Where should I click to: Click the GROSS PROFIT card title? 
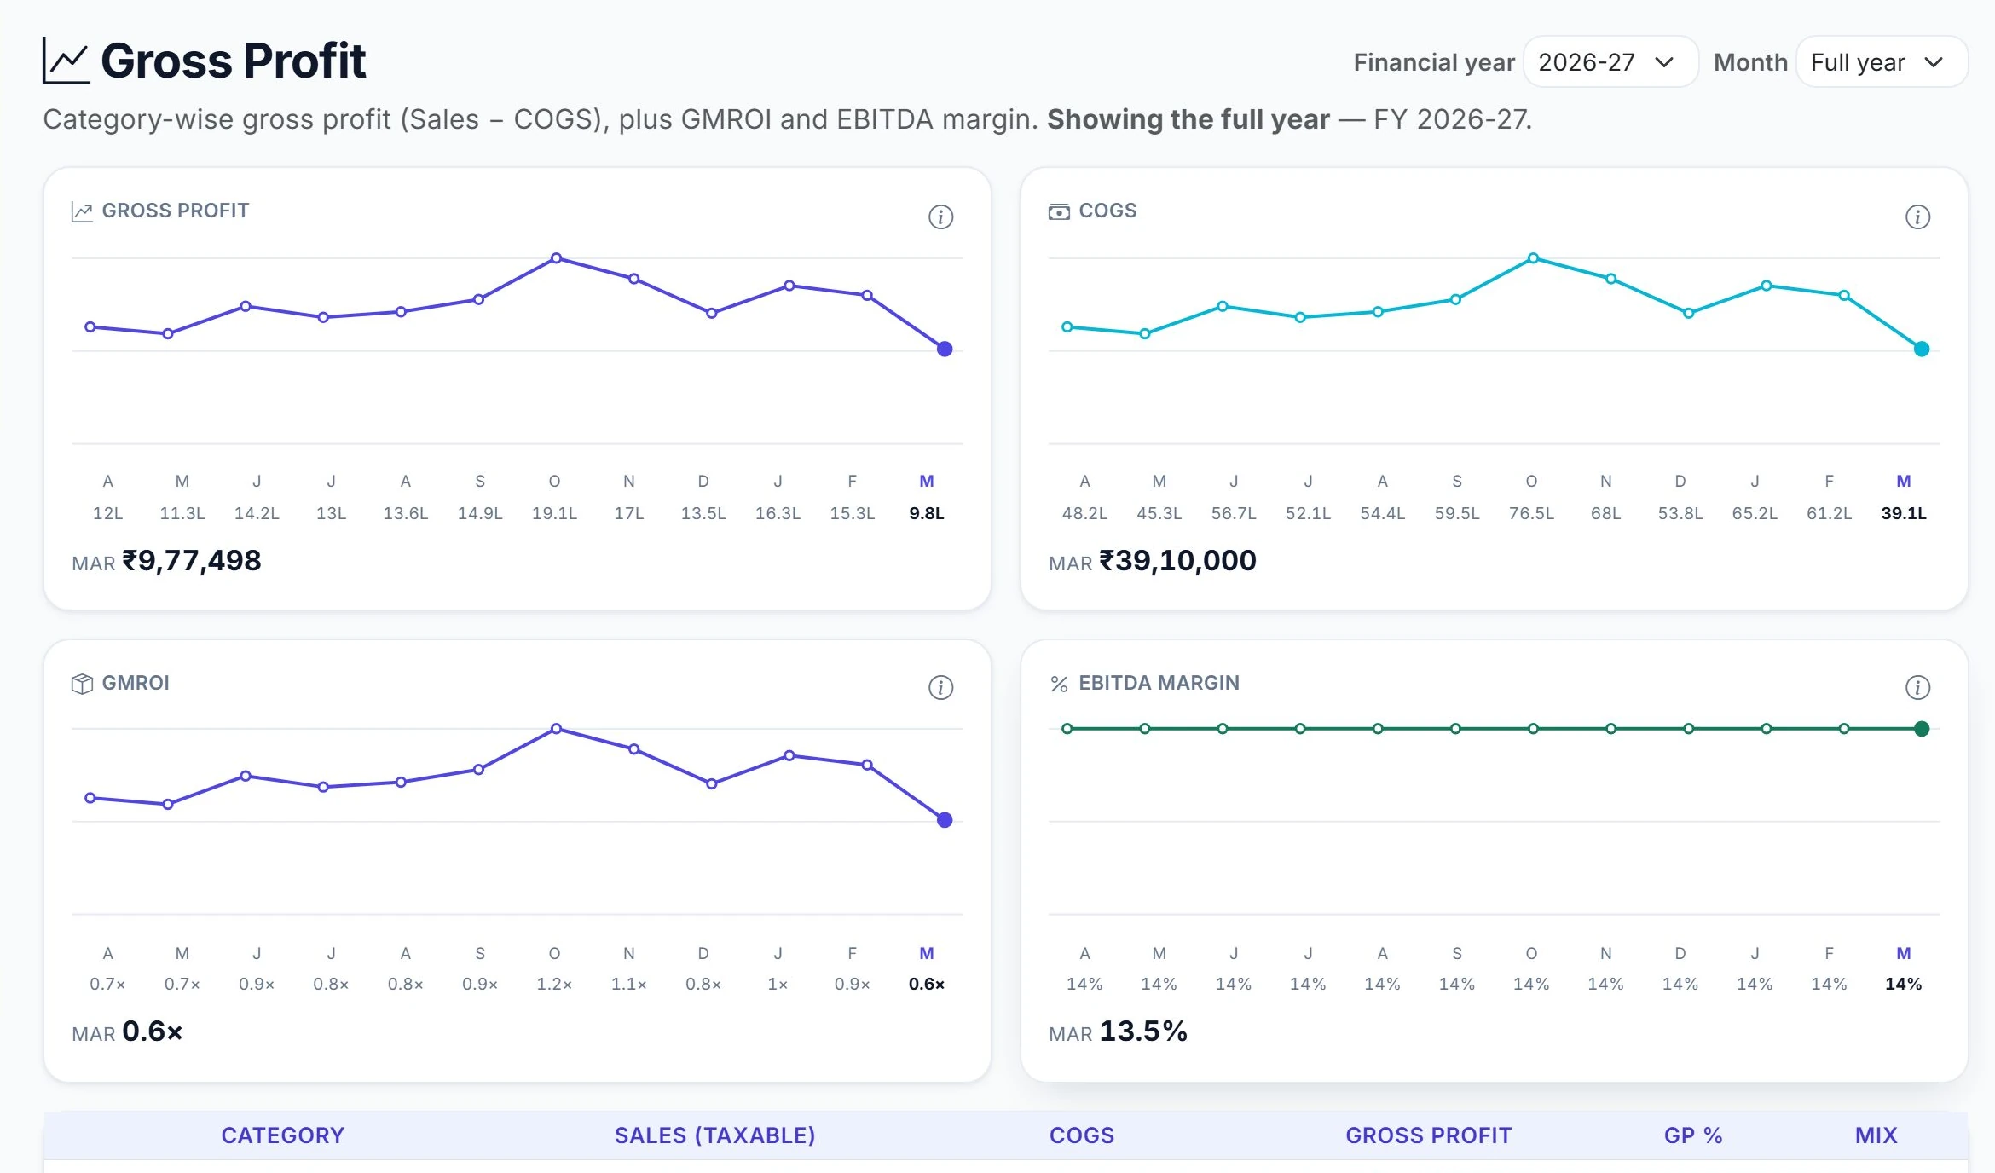coord(176,211)
